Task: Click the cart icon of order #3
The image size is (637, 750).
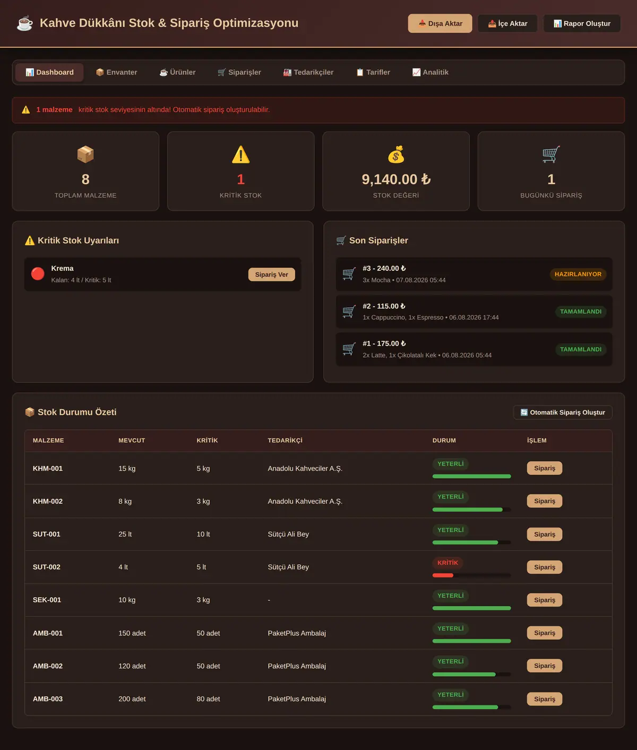Action: click(x=349, y=274)
